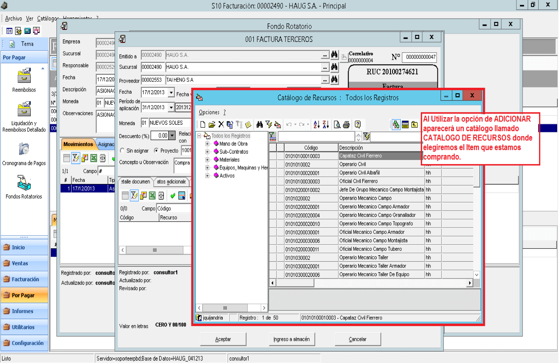This screenshot has height=363, width=560.
Task: Open print preview magnifier icon
Action: click(x=337, y=125)
